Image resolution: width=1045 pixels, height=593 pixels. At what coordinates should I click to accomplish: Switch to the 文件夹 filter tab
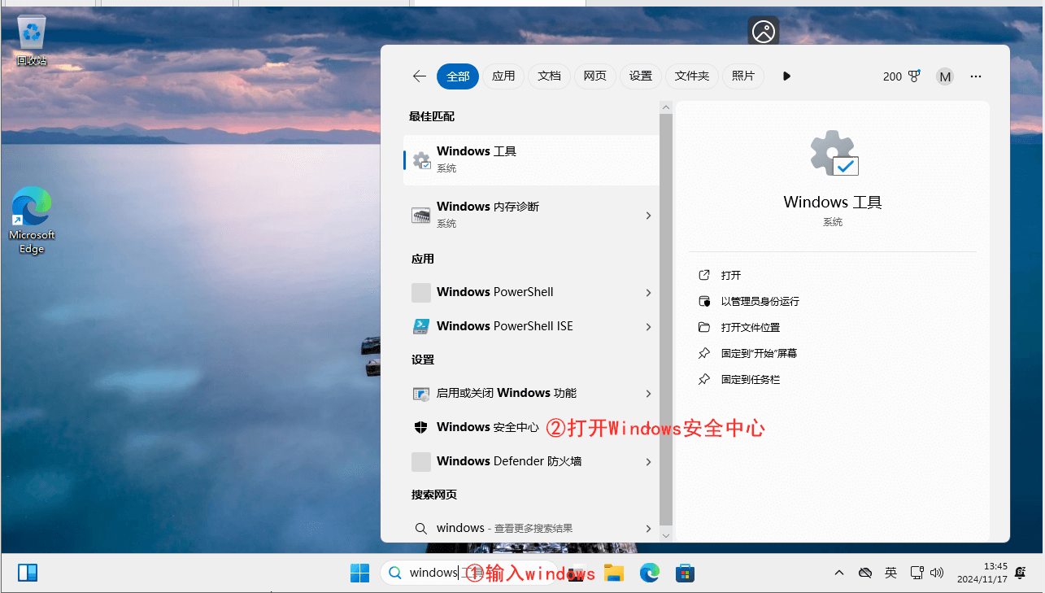click(x=692, y=76)
